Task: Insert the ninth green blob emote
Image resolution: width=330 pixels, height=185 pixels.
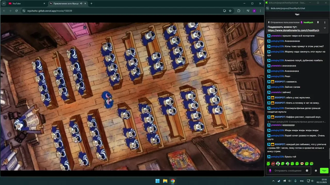Action: tap(307, 164)
